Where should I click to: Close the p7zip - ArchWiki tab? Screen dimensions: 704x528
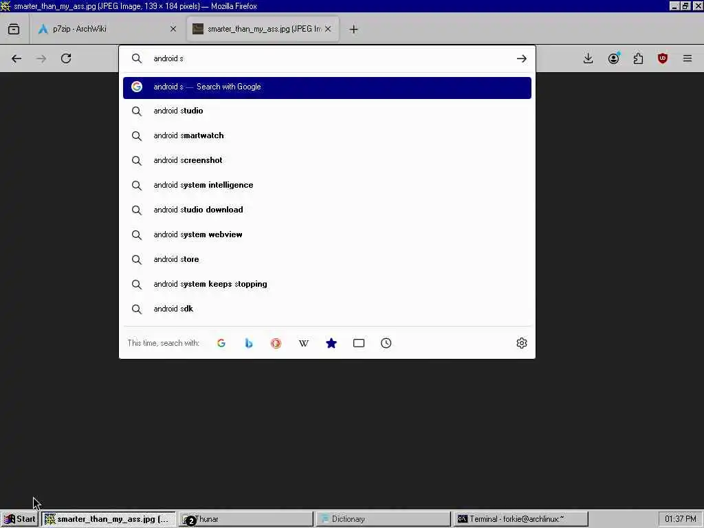pyautogui.click(x=173, y=29)
